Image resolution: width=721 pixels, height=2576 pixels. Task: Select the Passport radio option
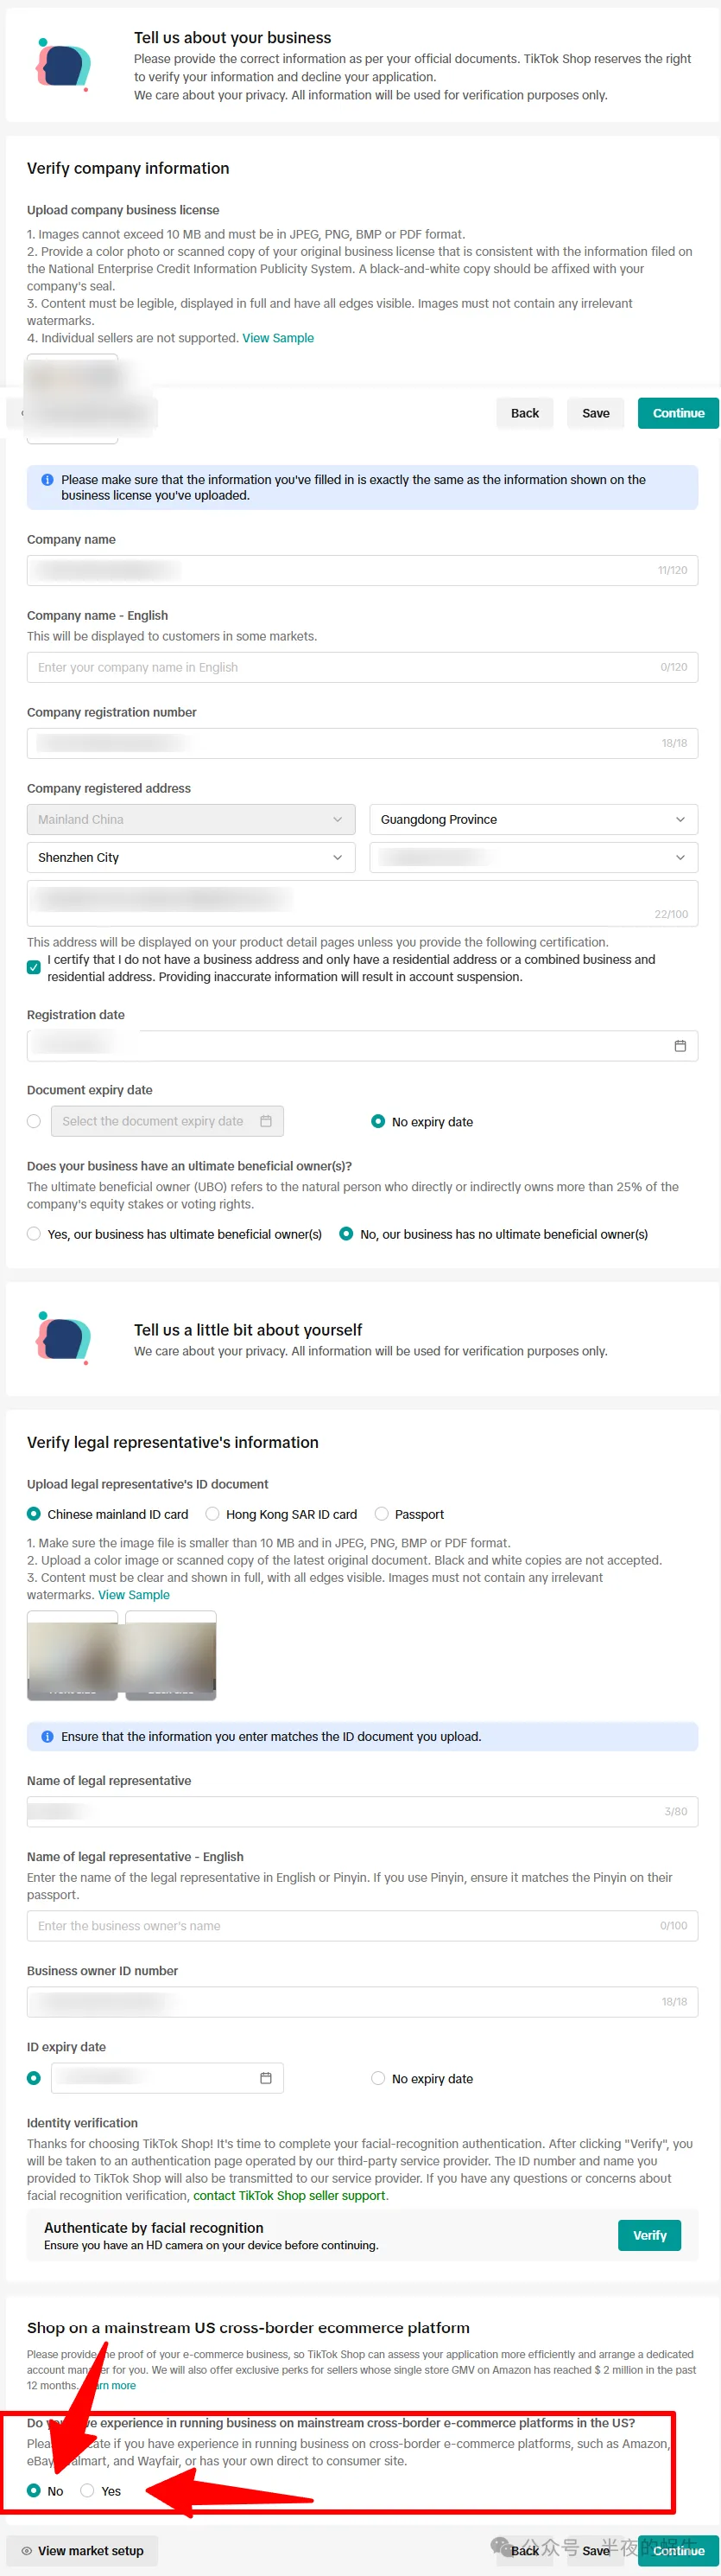coord(382,1514)
